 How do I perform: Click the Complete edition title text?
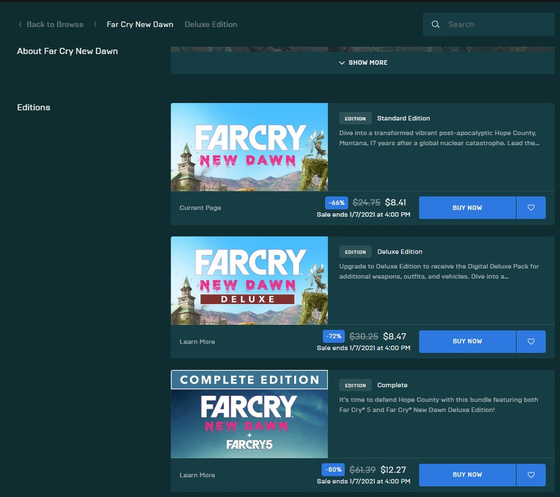coord(392,385)
